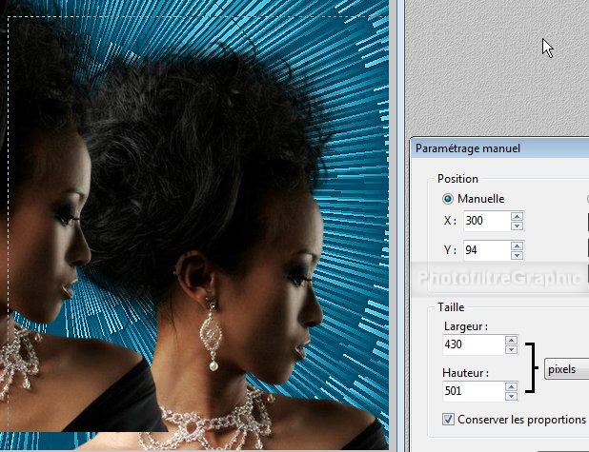Increase the Hauteur value
589x452 pixels.
pyautogui.click(x=511, y=386)
